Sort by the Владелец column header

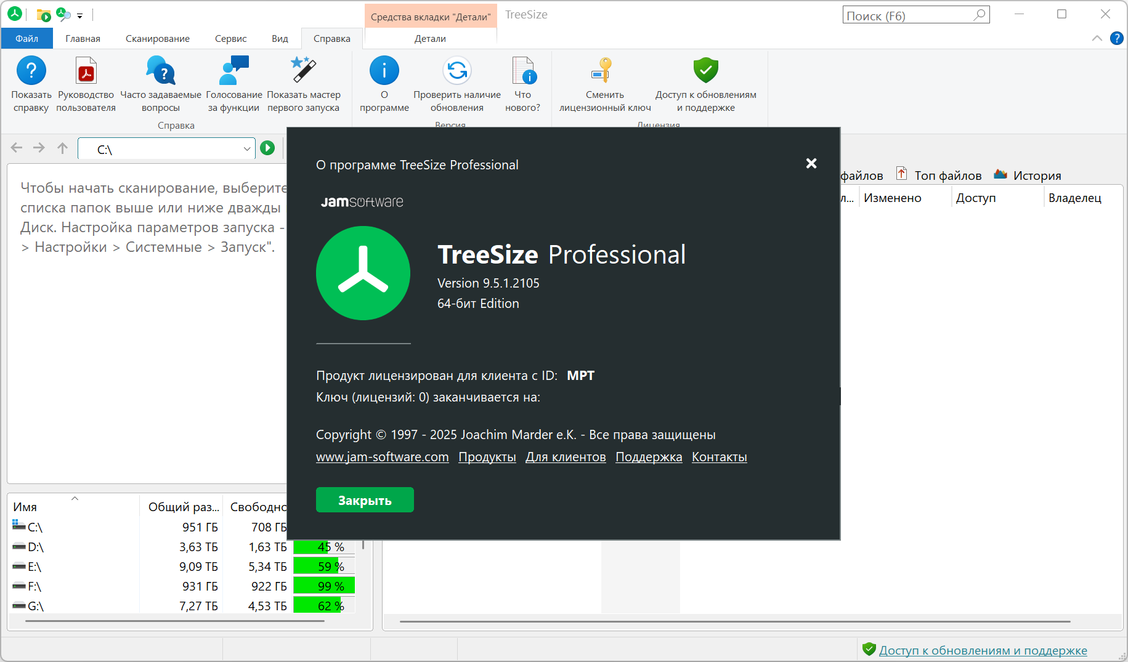tap(1075, 198)
